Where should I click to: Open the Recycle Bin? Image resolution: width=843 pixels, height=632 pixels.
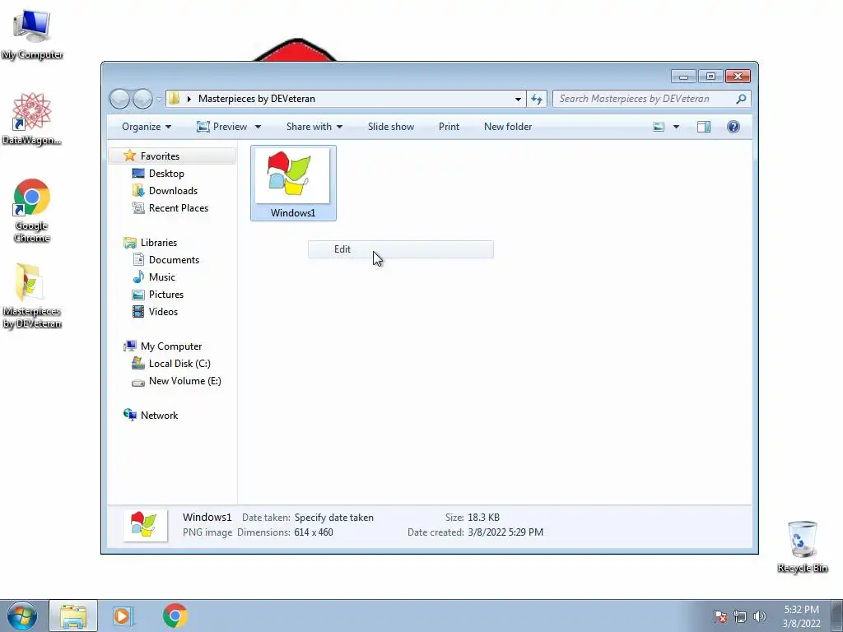coord(802,546)
